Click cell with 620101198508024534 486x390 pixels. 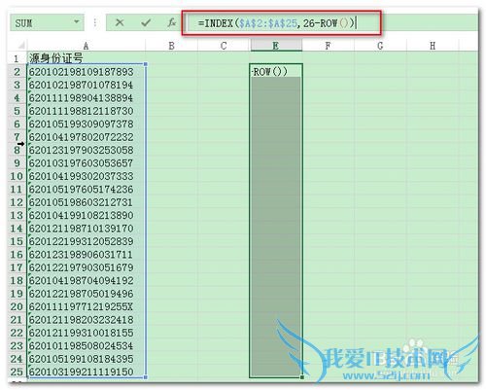coord(87,345)
